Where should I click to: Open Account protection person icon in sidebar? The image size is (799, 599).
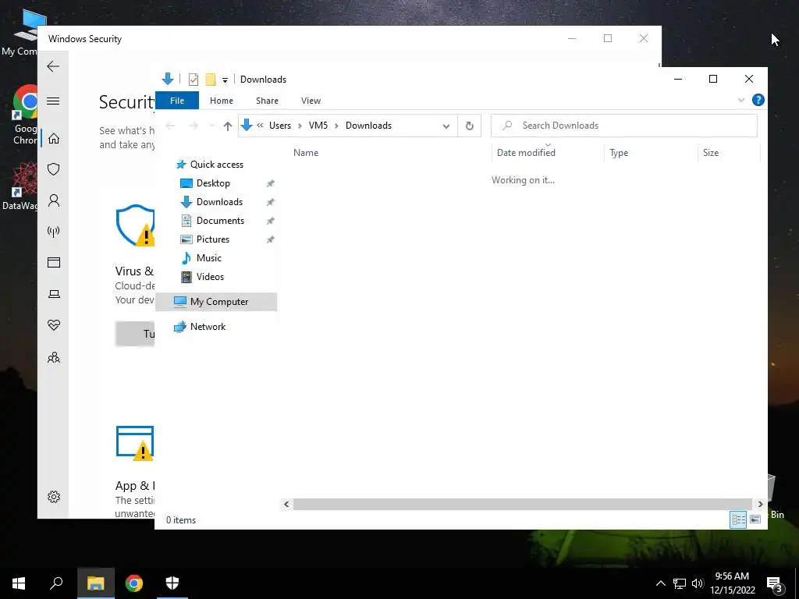tap(54, 200)
